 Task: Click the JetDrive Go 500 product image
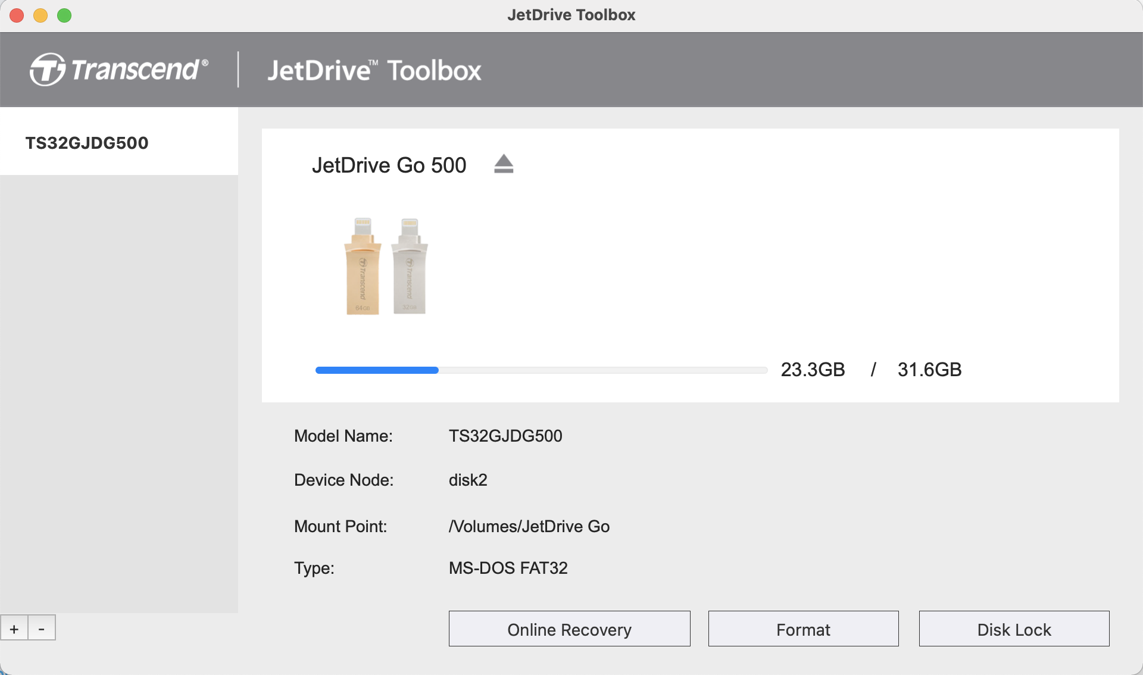[x=386, y=266]
